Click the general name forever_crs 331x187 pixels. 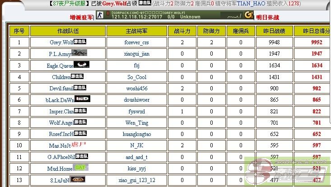point(136,42)
